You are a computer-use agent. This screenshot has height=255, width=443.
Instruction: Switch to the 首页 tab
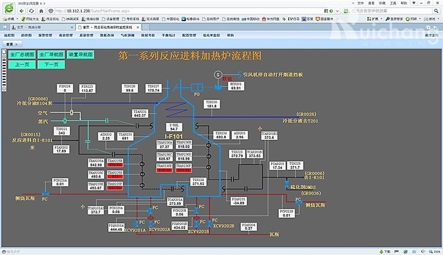[x=10, y=45]
